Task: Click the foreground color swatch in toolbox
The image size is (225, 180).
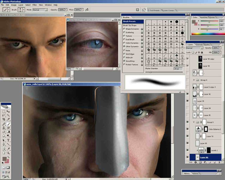Action: point(4,159)
